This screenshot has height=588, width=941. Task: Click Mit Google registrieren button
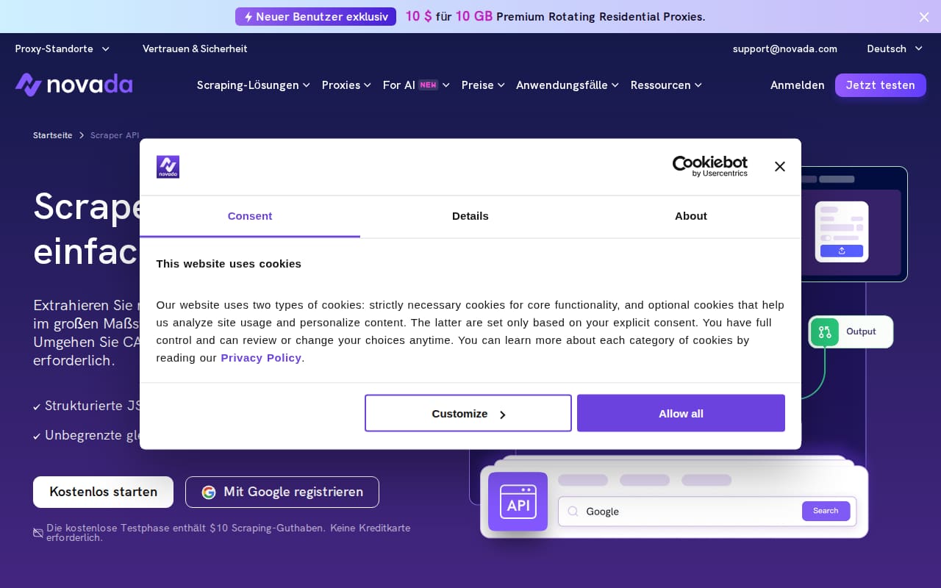[282, 492]
